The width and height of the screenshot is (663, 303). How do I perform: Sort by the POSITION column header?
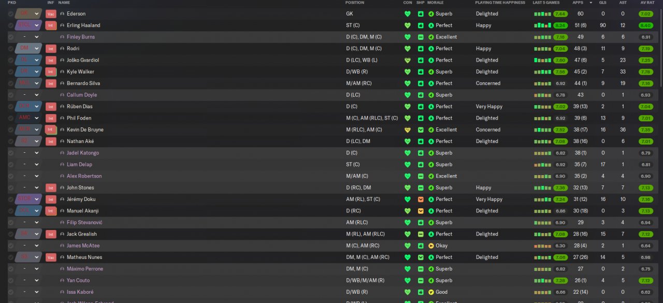point(355,3)
